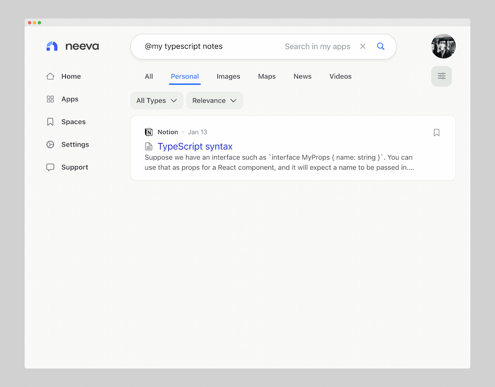Open the user profile avatar
Image resolution: width=495 pixels, height=387 pixels.
[x=443, y=46]
